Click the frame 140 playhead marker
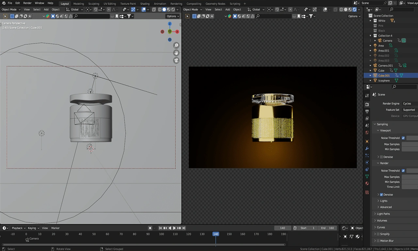418x251 pixels. pyautogui.click(x=216, y=234)
